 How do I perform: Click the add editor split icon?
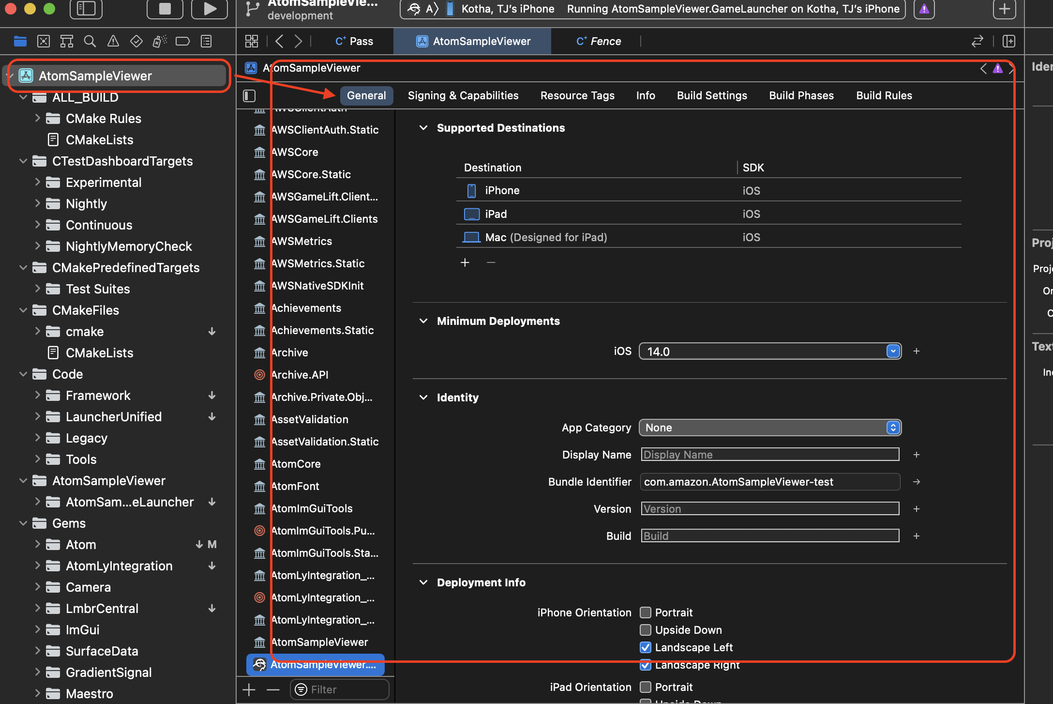(x=1009, y=42)
